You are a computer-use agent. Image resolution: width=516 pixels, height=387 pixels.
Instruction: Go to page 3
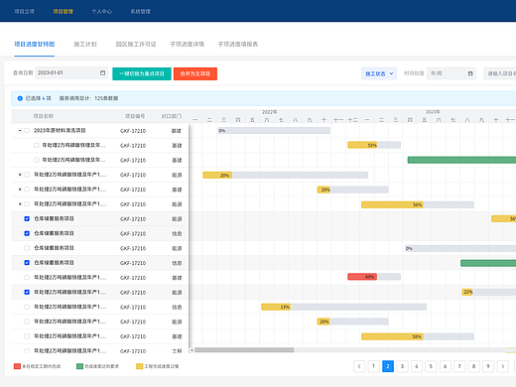point(402,366)
